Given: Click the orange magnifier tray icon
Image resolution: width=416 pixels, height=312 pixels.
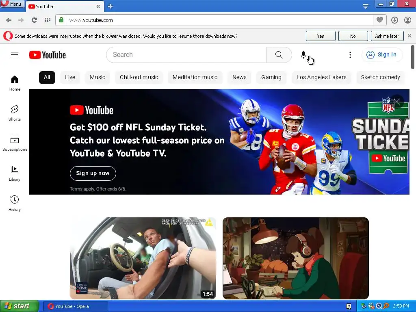Looking at the screenshot, I should pos(386,306).
